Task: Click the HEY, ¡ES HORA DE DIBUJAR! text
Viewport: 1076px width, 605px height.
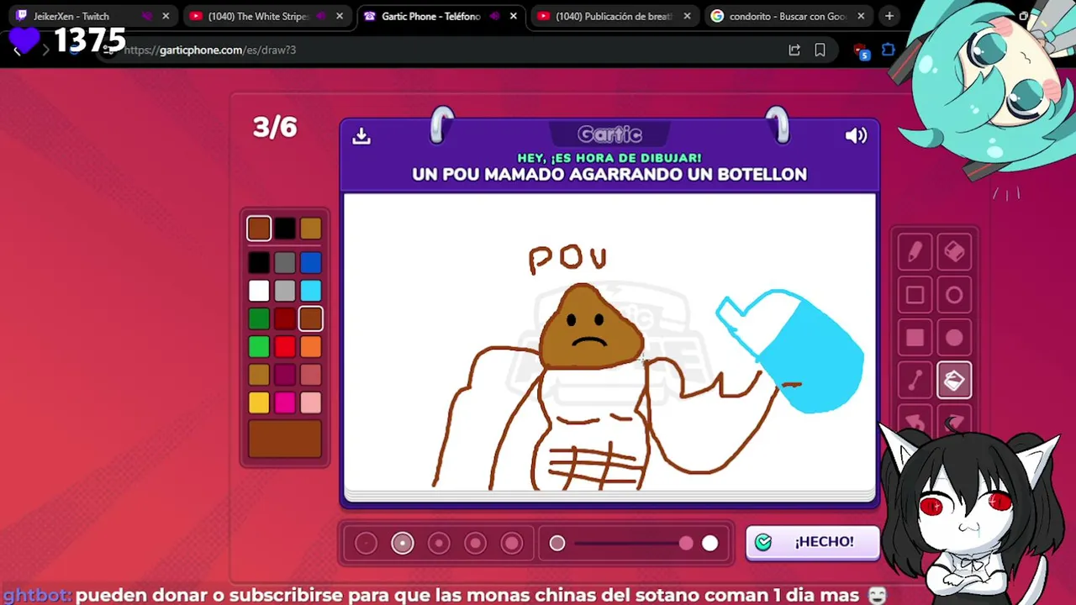Action: [609, 158]
